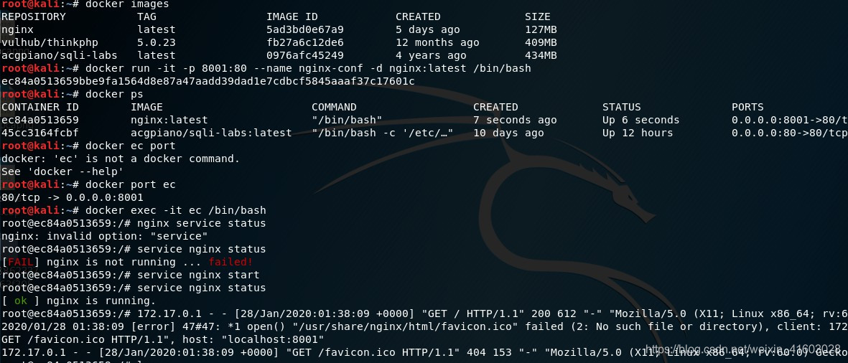Click container ID 45cc3164fcbf

[x=40, y=133]
